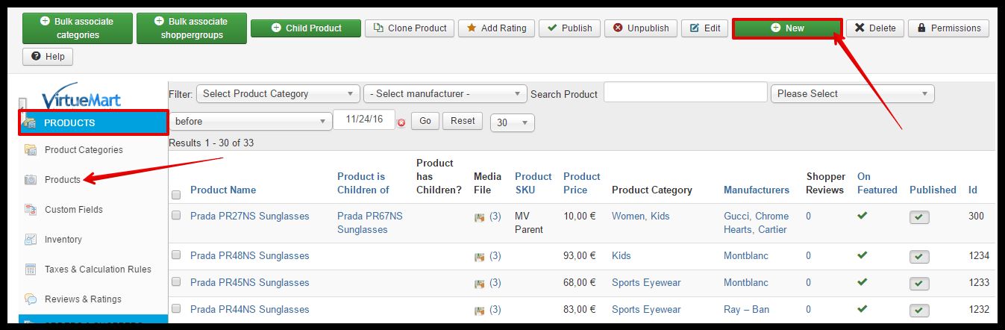Open Taxes & Calculation Rules
The width and height of the screenshot is (1005, 330).
click(98, 270)
